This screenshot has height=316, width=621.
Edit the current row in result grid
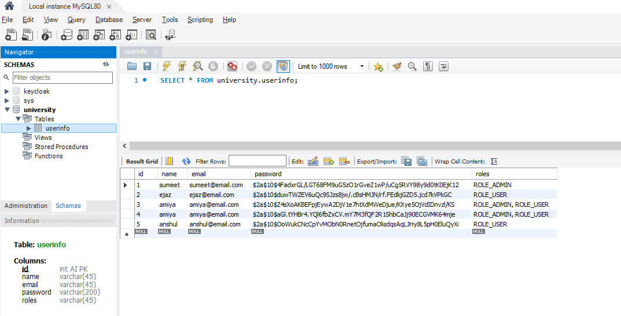[313, 161]
